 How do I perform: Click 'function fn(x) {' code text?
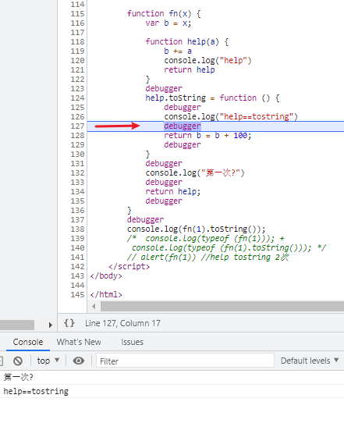point(164,14)
